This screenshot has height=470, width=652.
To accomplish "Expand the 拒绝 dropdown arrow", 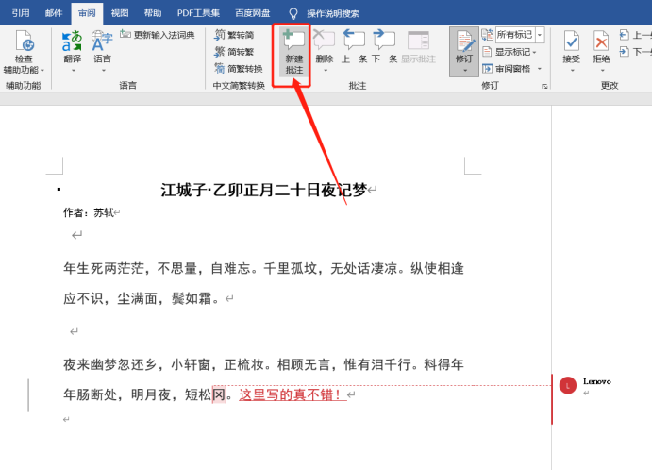I will [602, 70].
